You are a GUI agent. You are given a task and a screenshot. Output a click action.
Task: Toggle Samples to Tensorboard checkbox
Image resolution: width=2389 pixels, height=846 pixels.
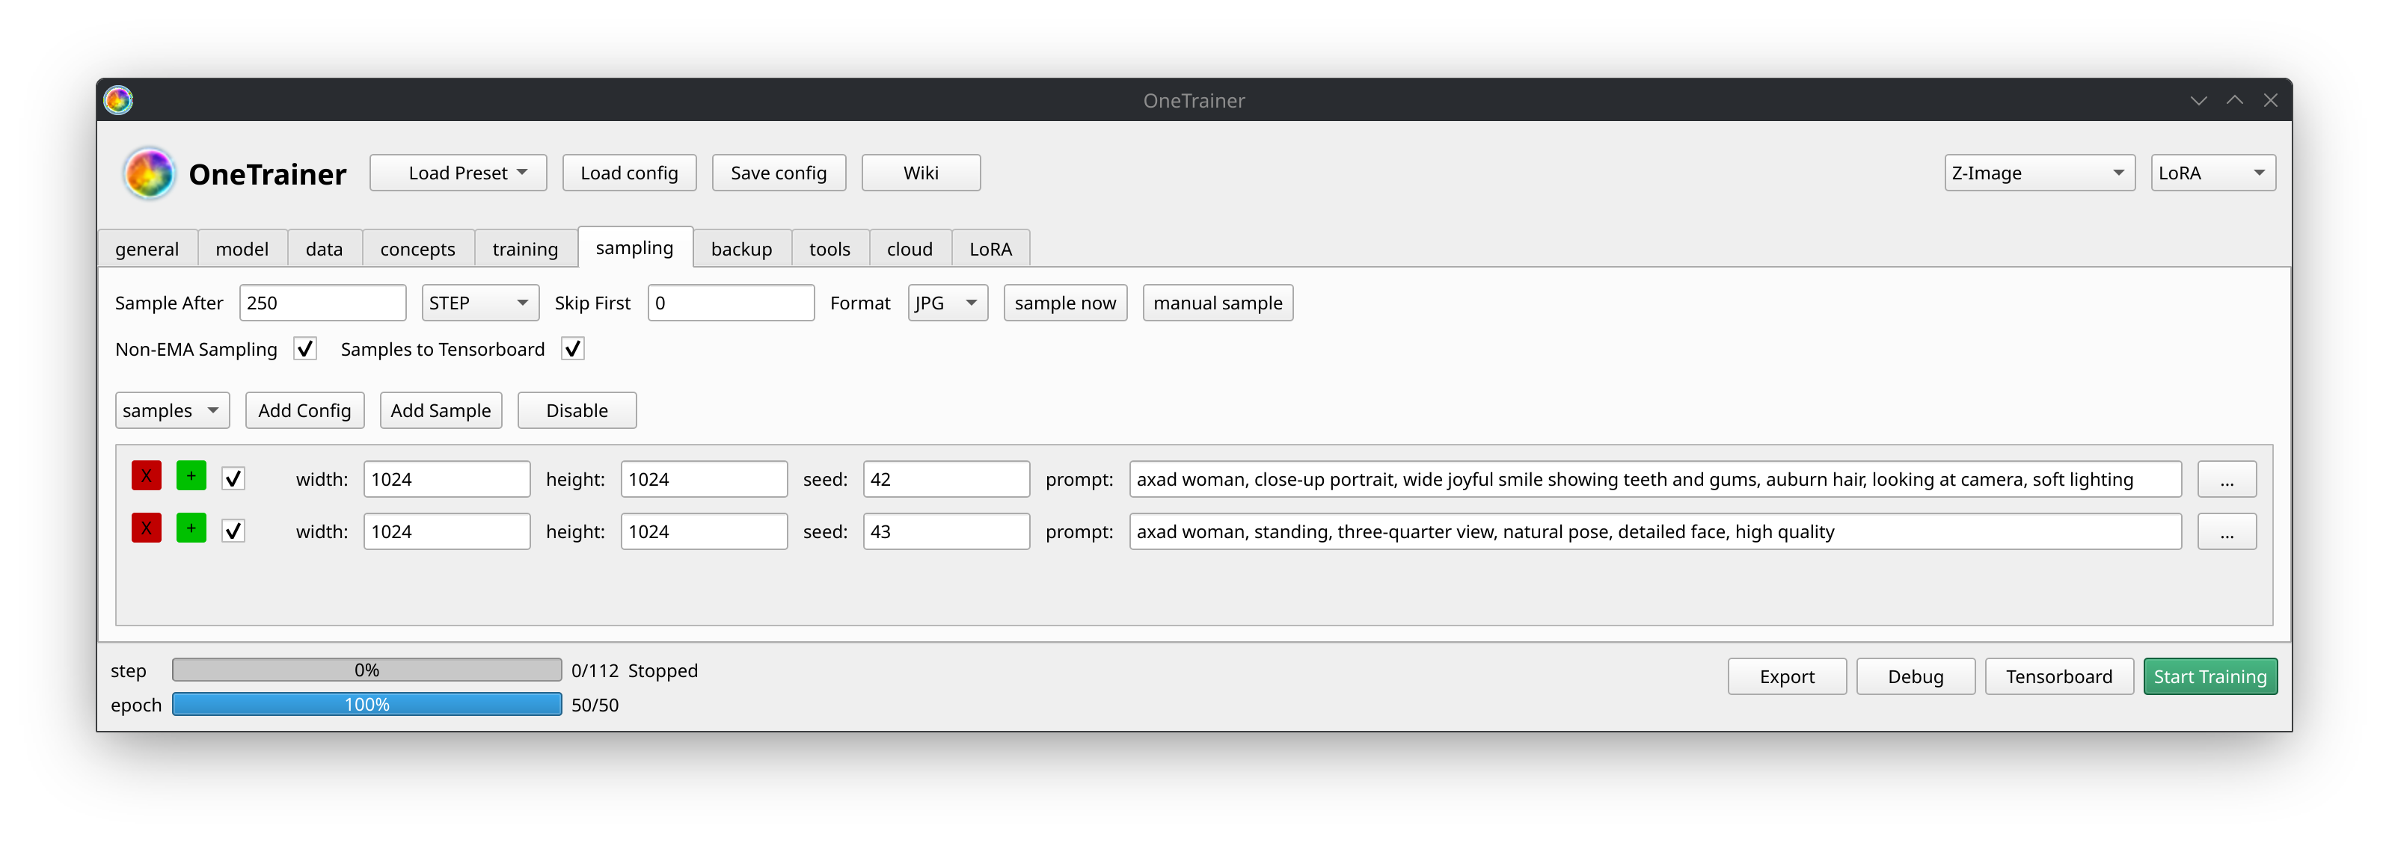[x=573, y=349]
